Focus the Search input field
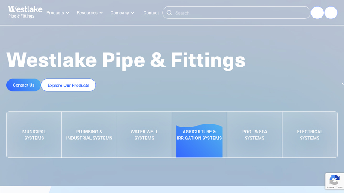Screen dimensions: 344x193 (236, 13)
